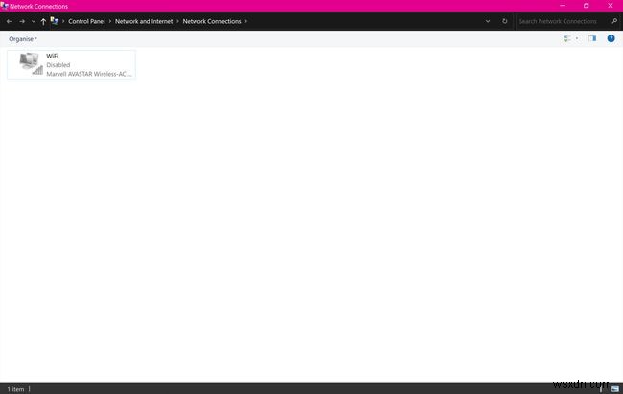Show the preview pane
623x394 pixels.
click(592, 38)
